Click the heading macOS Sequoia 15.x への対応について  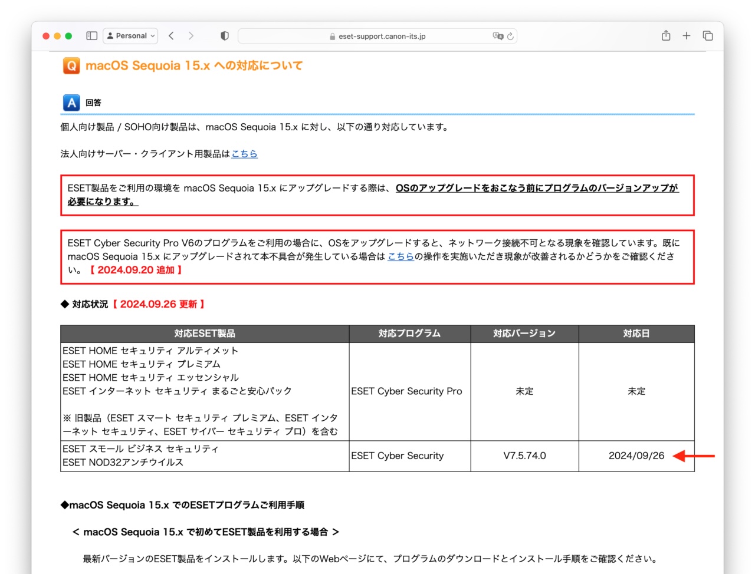[194, 65]
